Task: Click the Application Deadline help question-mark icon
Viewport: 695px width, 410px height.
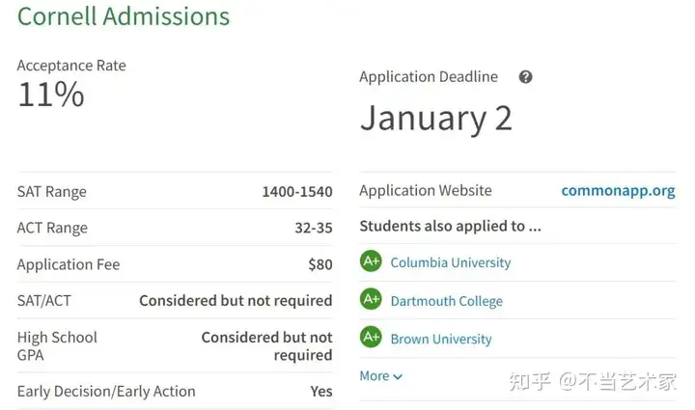Action: pyautogui.click(x=525, y=77)
